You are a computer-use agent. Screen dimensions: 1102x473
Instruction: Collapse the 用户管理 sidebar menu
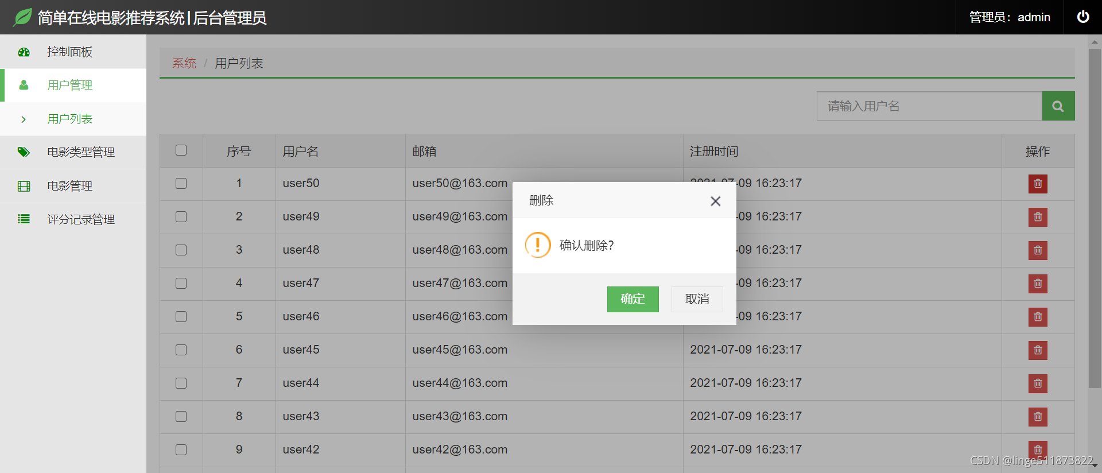(x=73, y=85)
